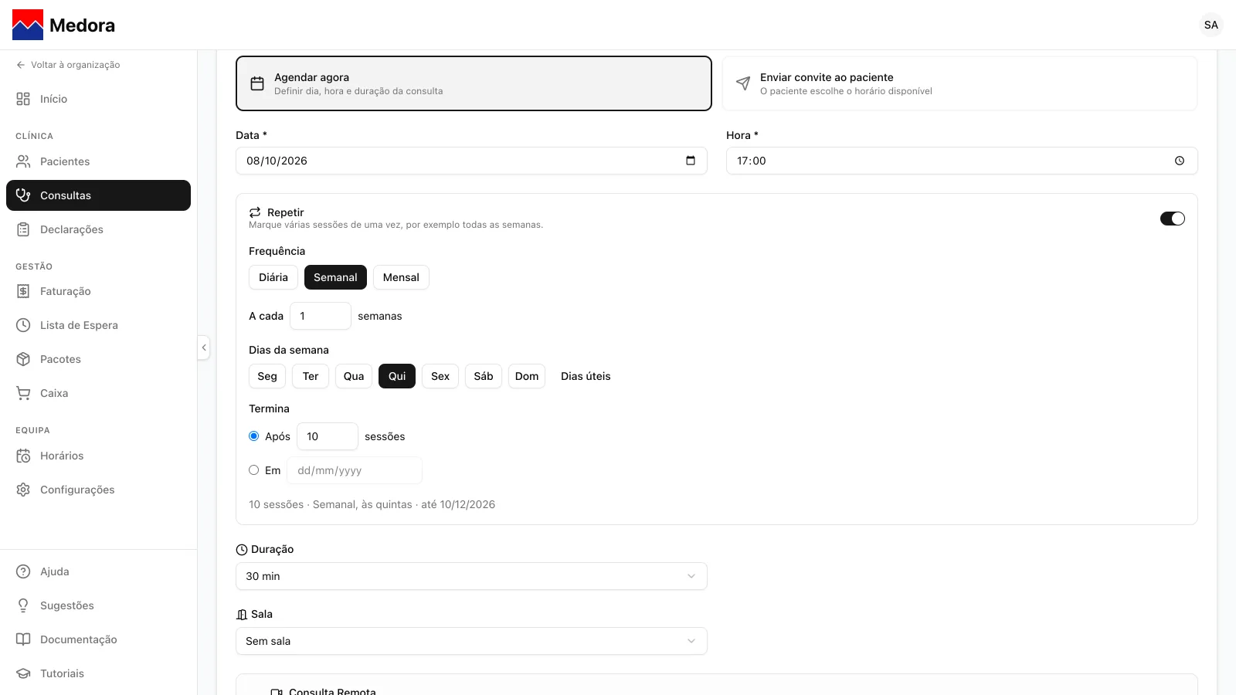Image resolution: width=1236 pixels, height=695 pixels.
Task: Click the Pacientes people icon
Action: [x=23, y=161]
